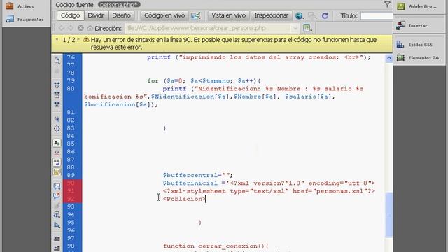This screenshot has height=252, width=448.
Task: Click the <Poblacion> text in code
Action: (184, 199)
